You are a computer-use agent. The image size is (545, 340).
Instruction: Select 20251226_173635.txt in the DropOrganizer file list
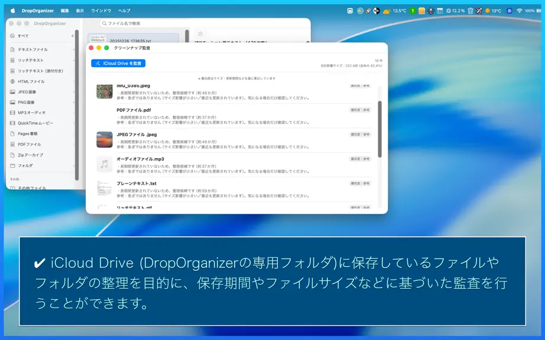134,39
